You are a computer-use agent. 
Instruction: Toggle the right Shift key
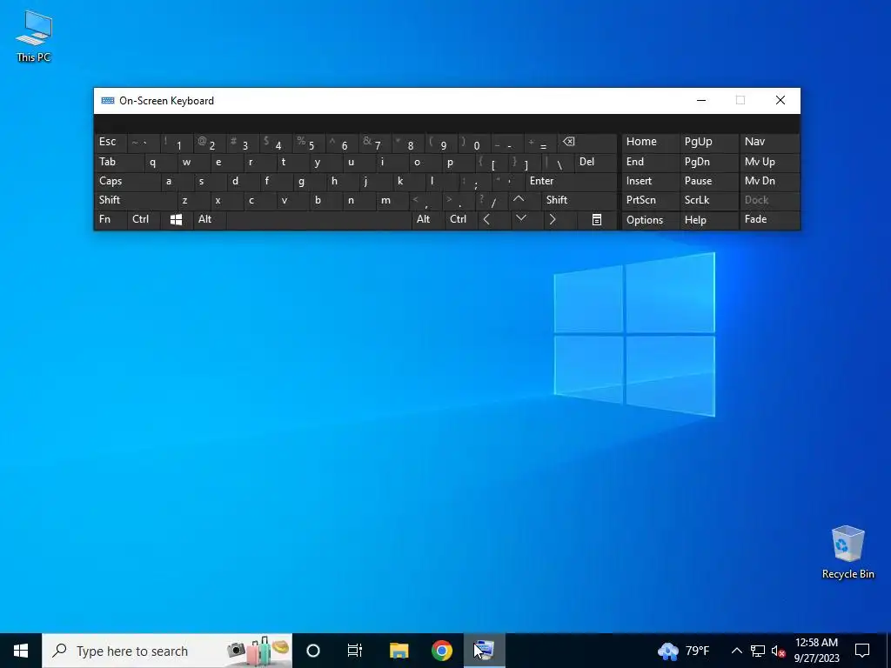(579, 200)
